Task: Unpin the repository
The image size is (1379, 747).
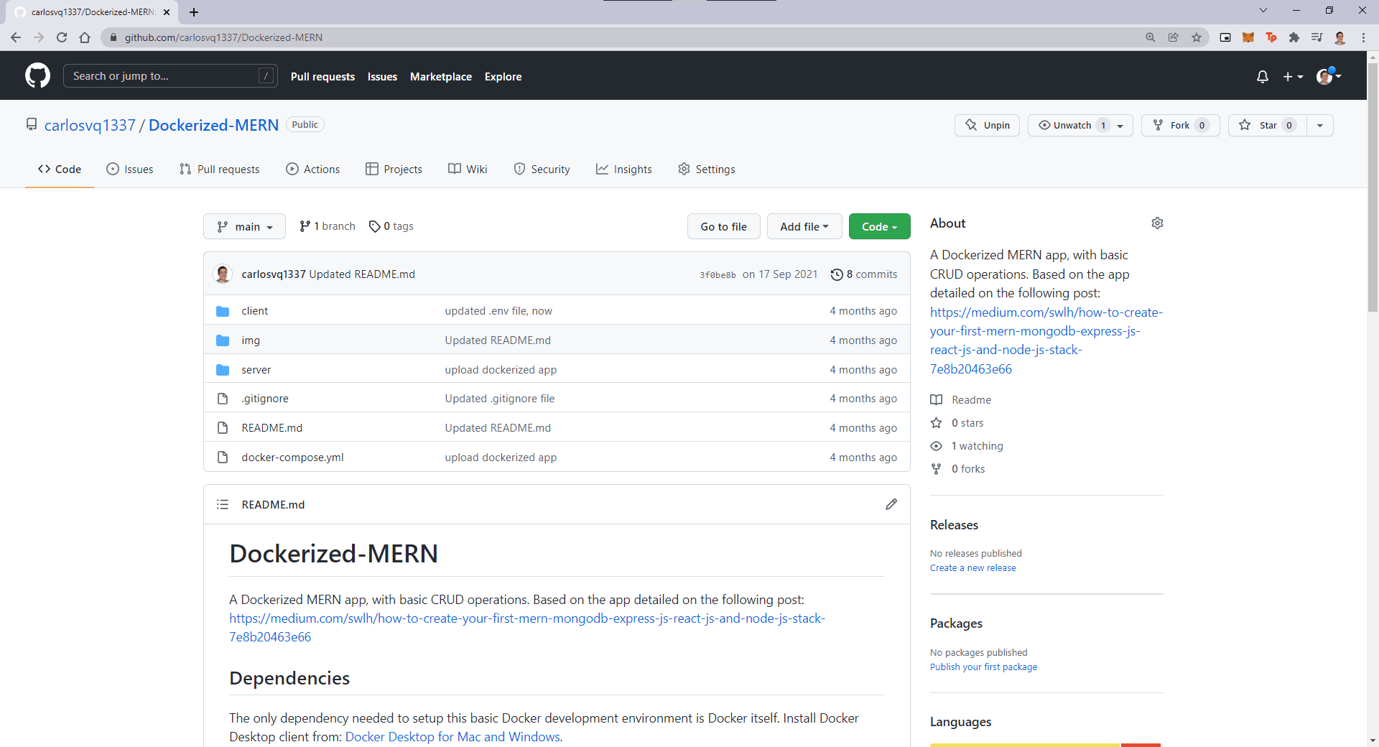Action: coord(987,125)
